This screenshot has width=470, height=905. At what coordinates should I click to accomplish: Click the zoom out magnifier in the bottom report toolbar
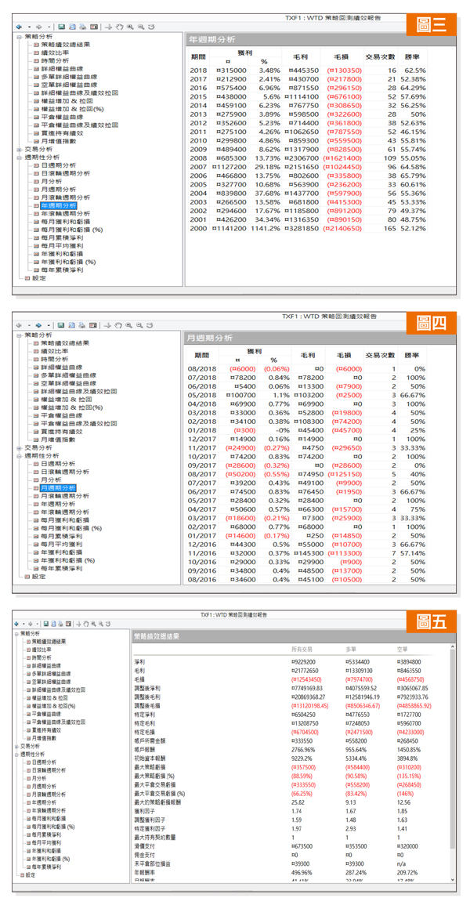(101, 624)
